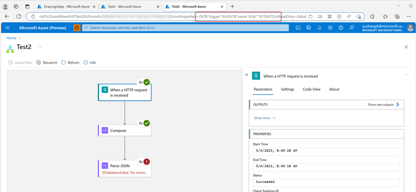
Task: Switch to the Settings tab
Action: [x=288, y=89]
